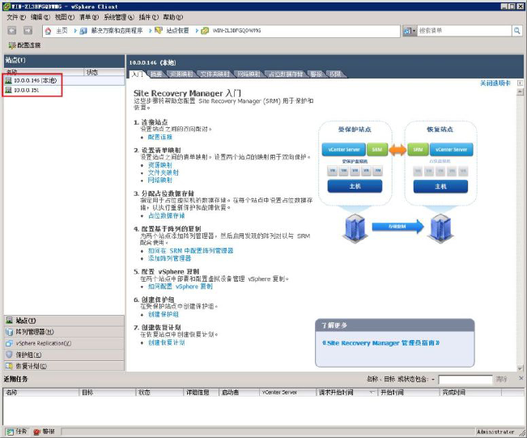Click the forward navigation arrow
The height and width of the screenshot is (438, 527).
click(28, 31)
